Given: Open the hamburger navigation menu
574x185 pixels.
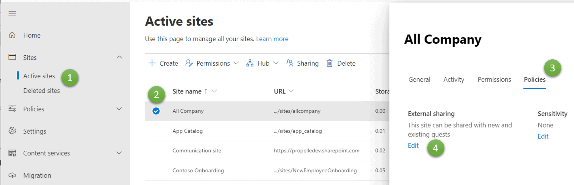Looking at the screenshot, I should (12, 13).
